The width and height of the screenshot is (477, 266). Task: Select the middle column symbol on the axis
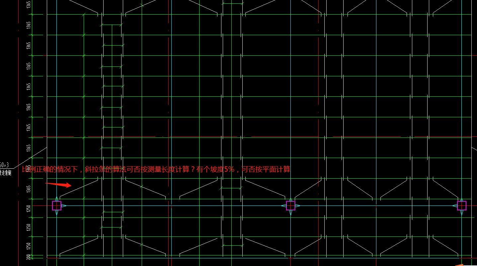click(x=291, y=206)
